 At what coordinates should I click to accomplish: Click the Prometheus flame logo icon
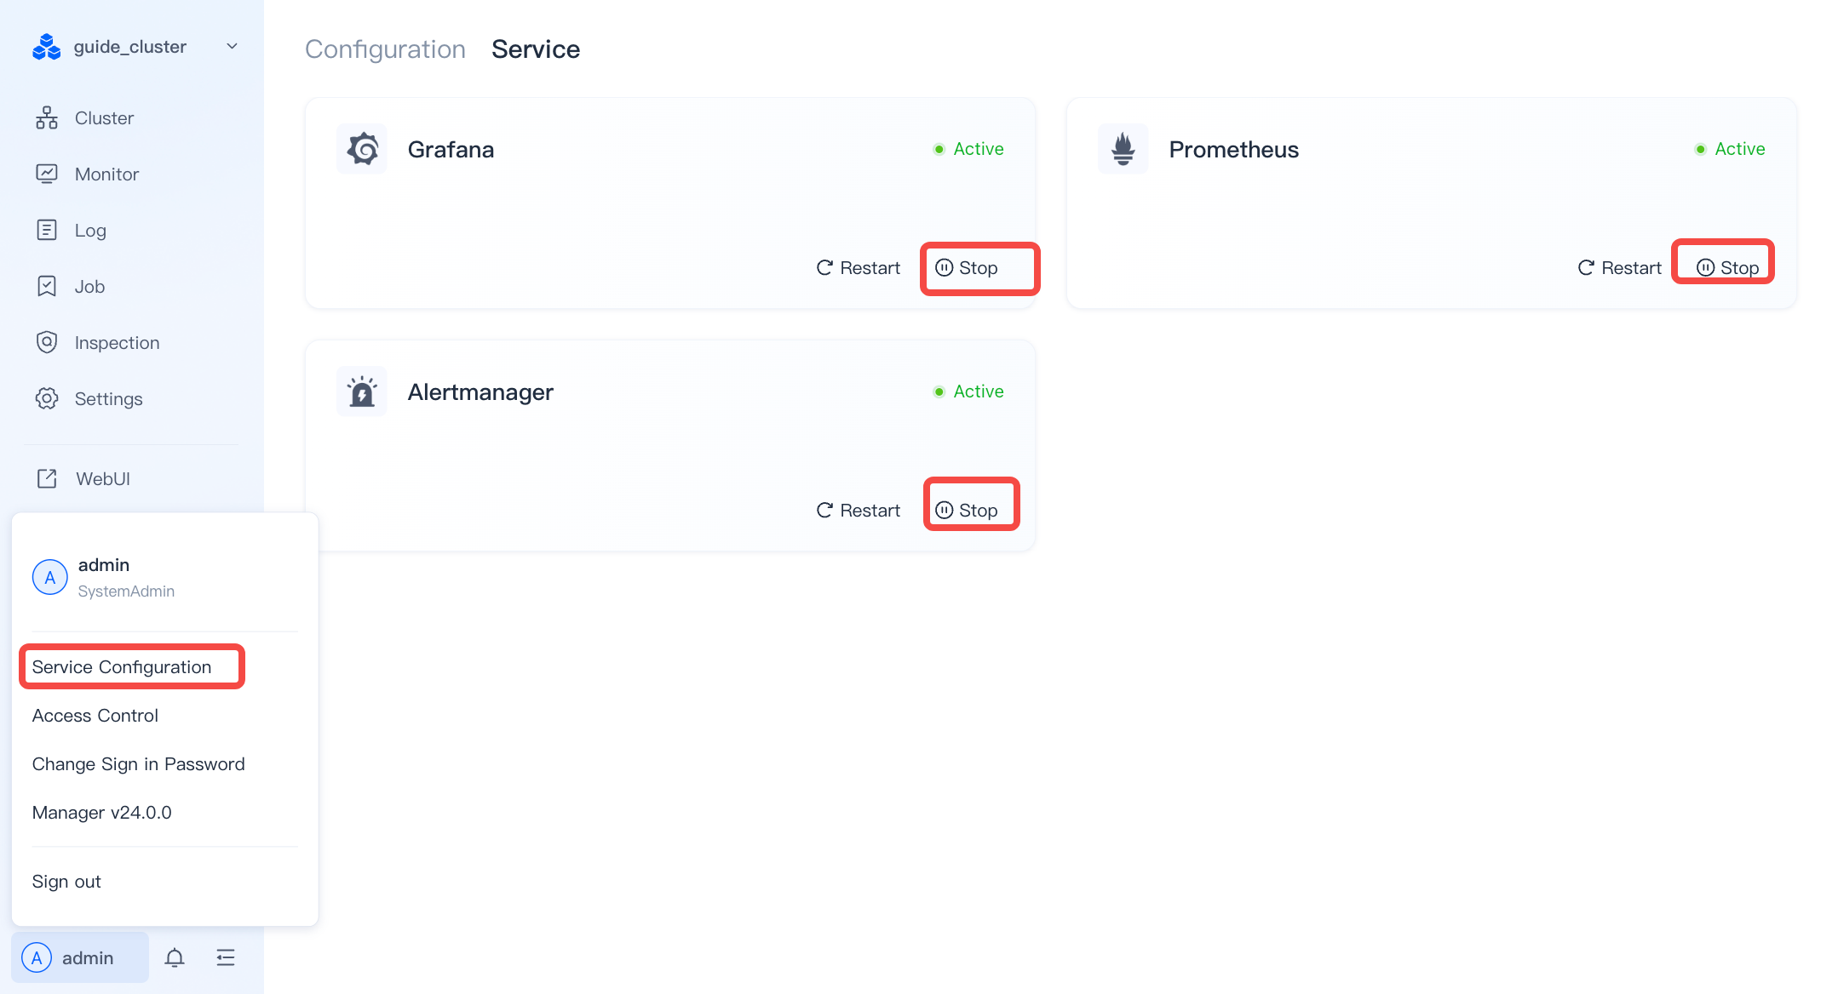1123,149
